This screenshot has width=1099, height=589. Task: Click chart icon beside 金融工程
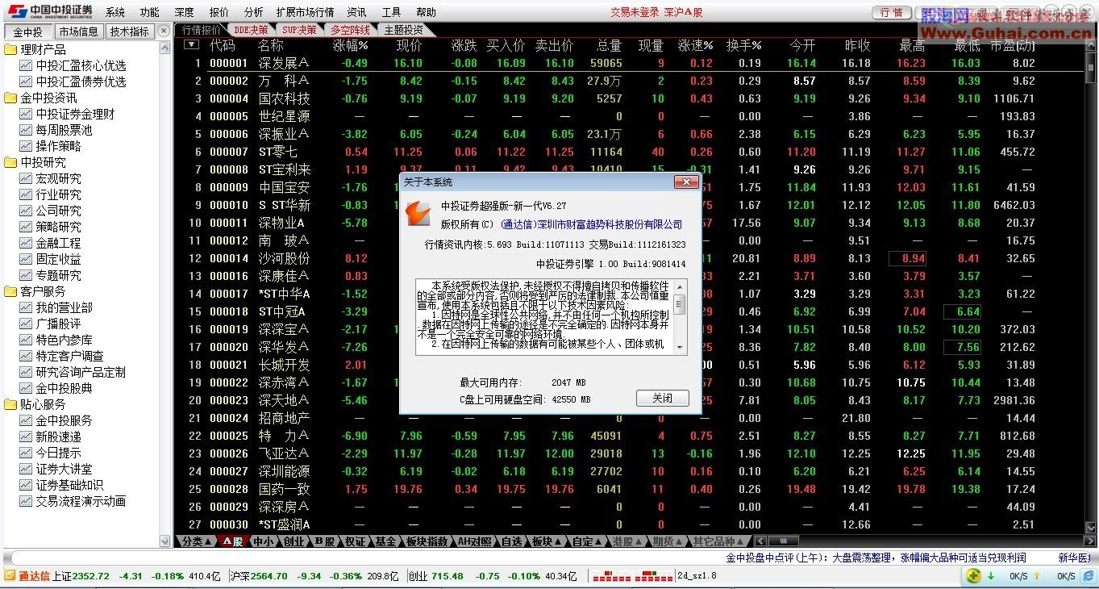coord(26,244)
